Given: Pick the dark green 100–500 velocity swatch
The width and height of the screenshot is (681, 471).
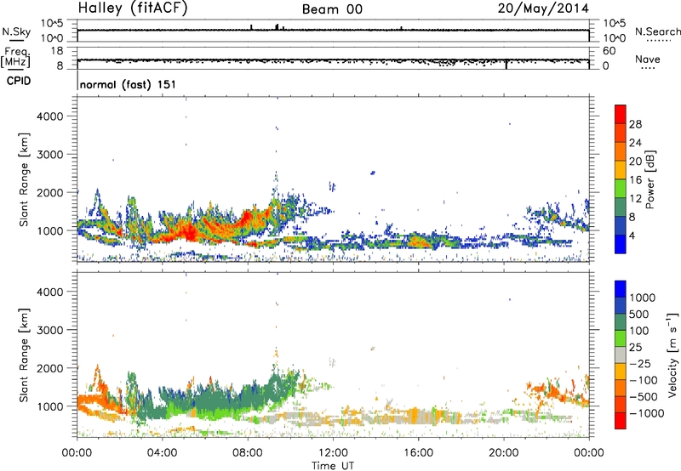Looking at the screenshot, I should (x=621, y=322).
